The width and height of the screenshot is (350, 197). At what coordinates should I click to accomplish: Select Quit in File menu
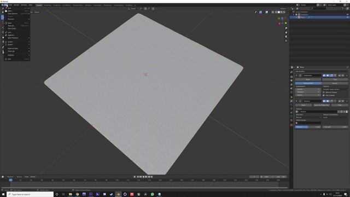point(17,59)
